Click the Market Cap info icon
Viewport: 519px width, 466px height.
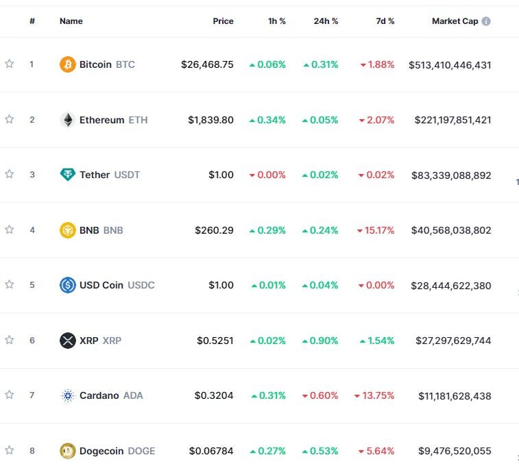(486, 21)
